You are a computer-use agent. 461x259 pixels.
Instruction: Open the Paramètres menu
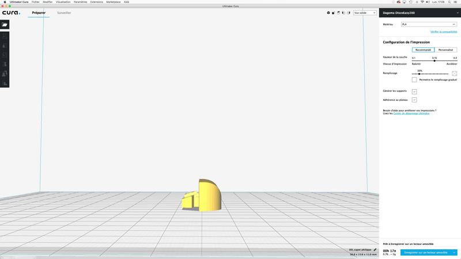80,2
